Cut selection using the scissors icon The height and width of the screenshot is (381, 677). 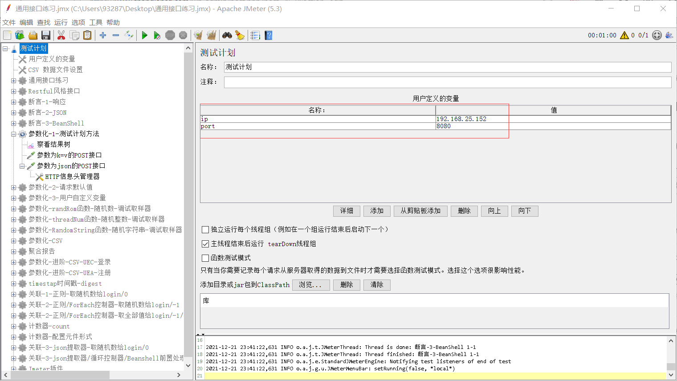coord(61,35)
